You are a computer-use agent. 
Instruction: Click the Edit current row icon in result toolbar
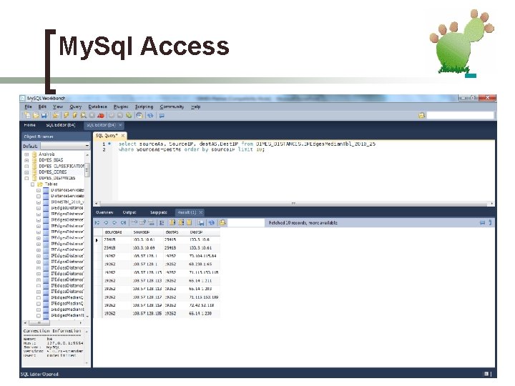coord(134,223)
